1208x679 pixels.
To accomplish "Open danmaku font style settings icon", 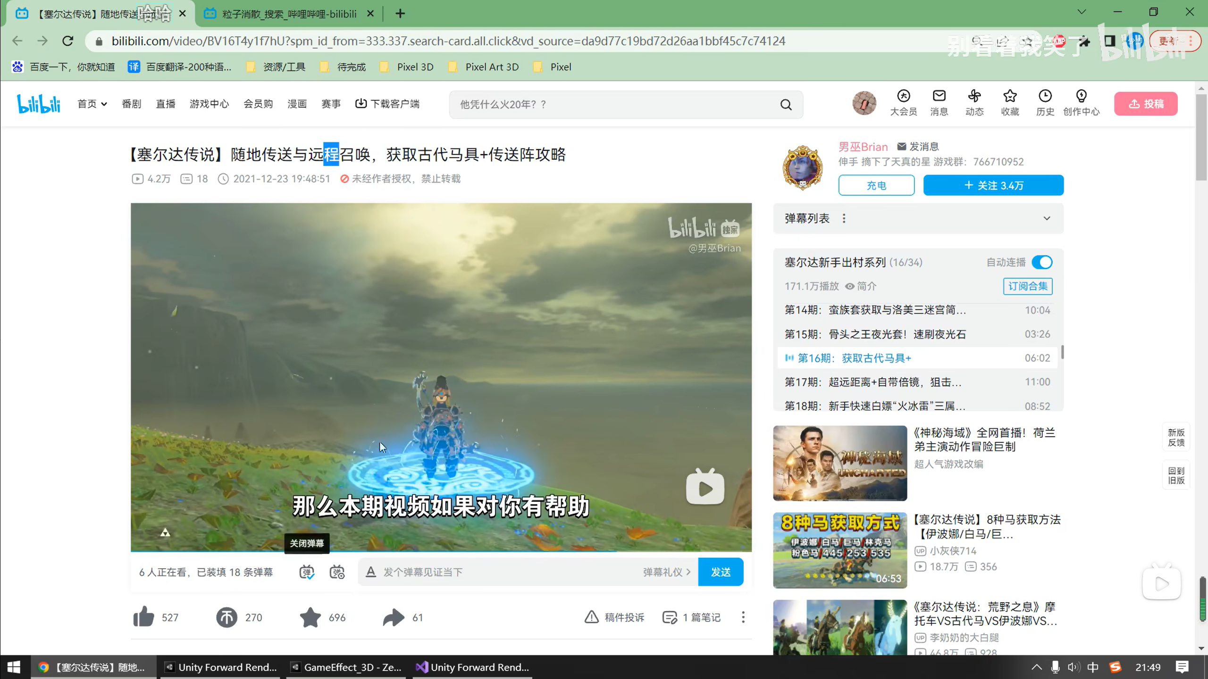I will (370, 572).
